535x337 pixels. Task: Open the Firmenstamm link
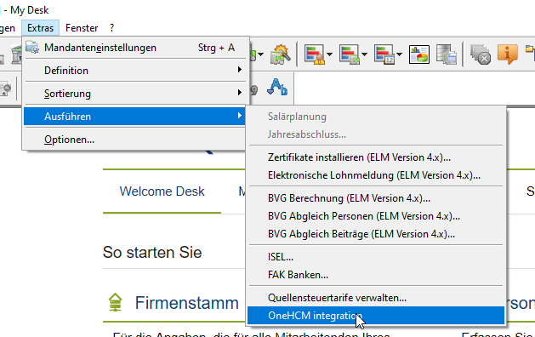click(x=186, y=303)
